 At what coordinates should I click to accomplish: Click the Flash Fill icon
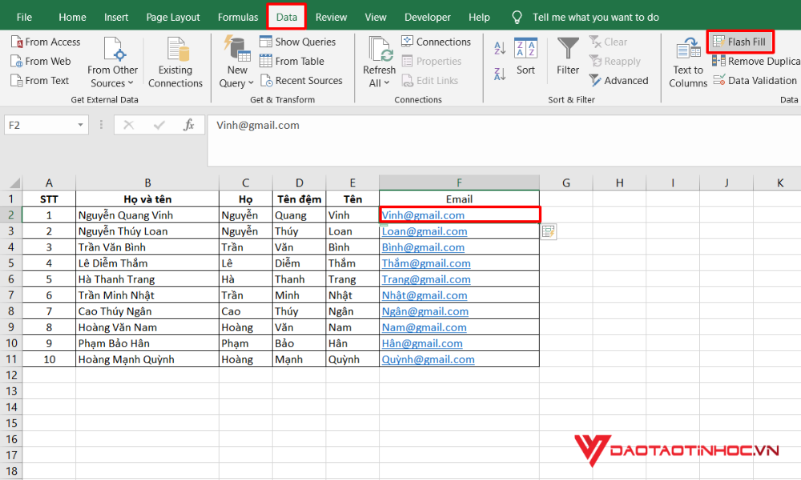point(718,42)
